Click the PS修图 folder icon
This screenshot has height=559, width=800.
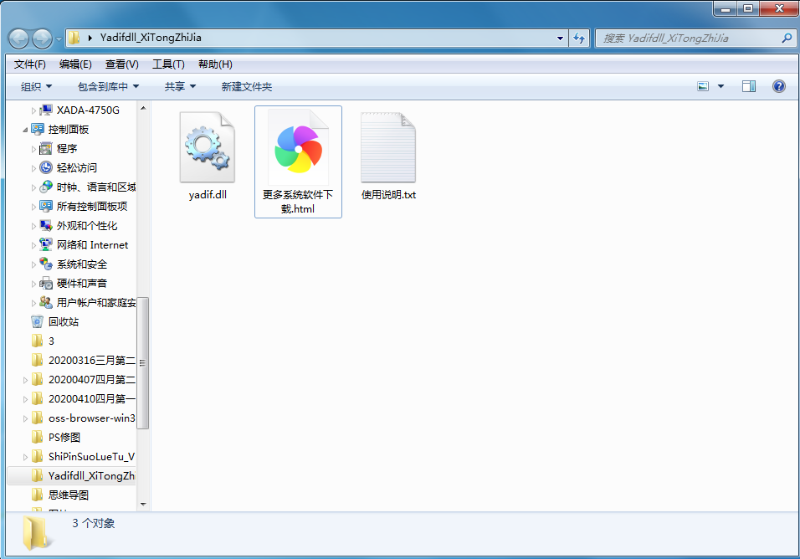click(x=38, y=437)
